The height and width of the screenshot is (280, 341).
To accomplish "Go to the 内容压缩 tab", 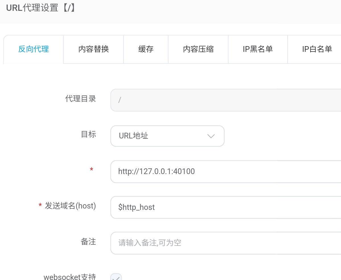I will pos(198,49).
